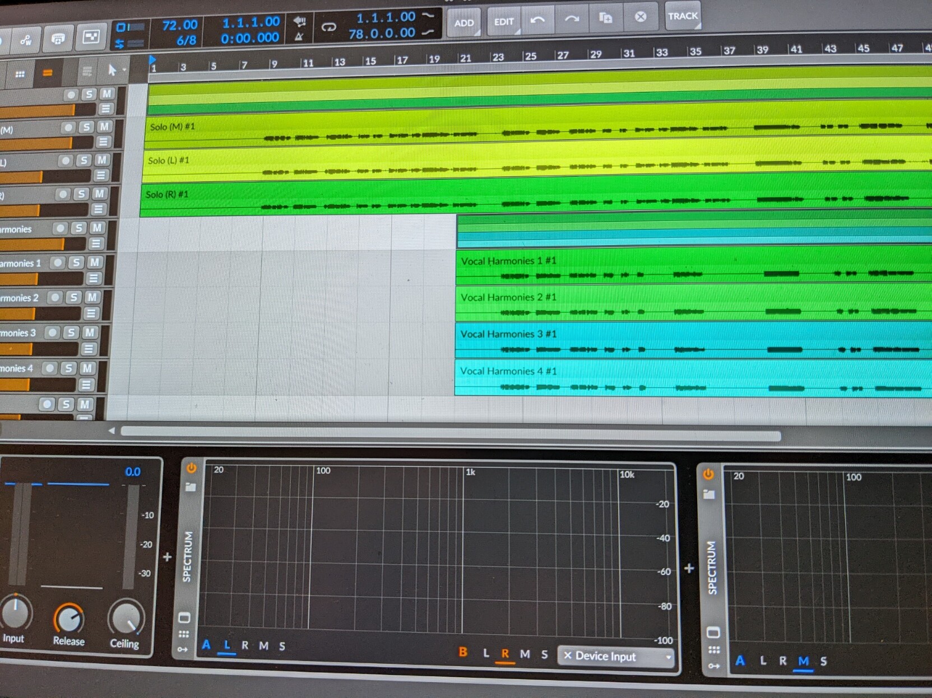Click the undo arrow
The image size is (932, 698).
pos(537,20)
